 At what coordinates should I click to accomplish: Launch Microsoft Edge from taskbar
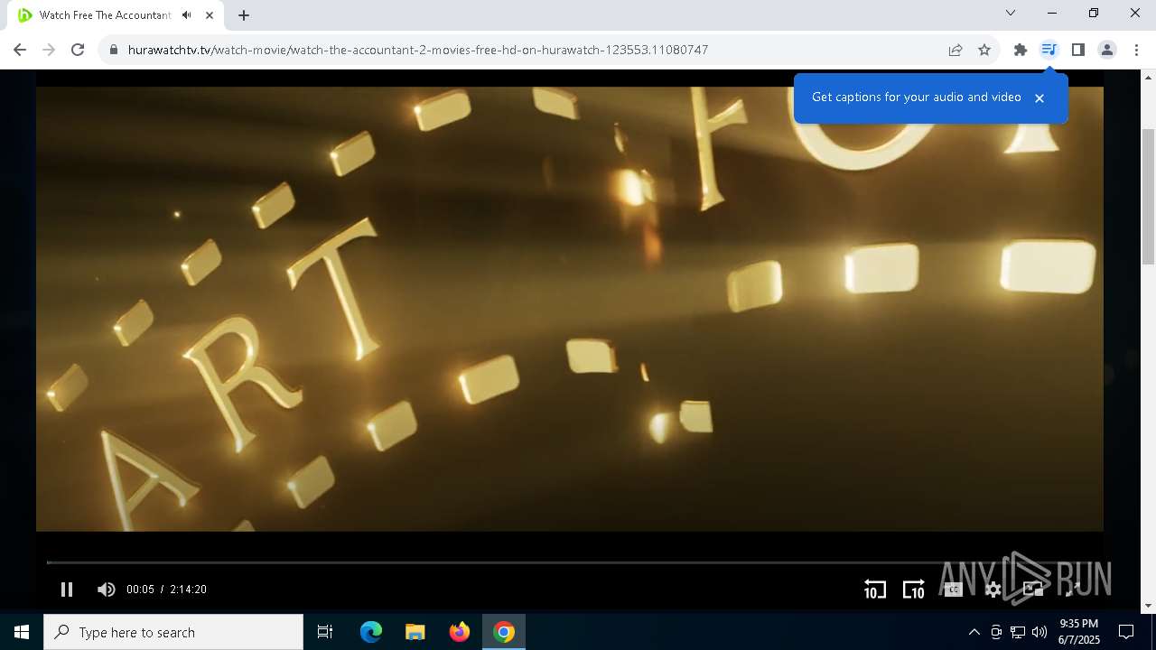coord(371,632)
